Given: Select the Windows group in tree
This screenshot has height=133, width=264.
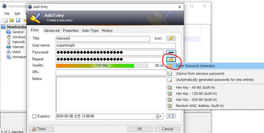Looking at the screenshot, I should click(19, 37).
